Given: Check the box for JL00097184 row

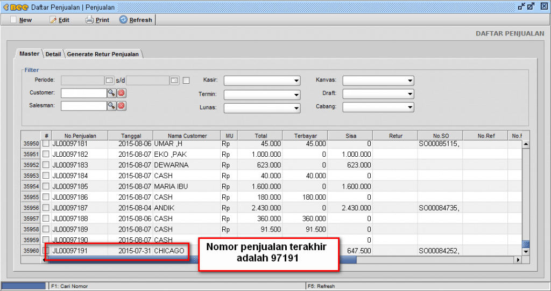Looking at the screenshot, I should (46, 176).
